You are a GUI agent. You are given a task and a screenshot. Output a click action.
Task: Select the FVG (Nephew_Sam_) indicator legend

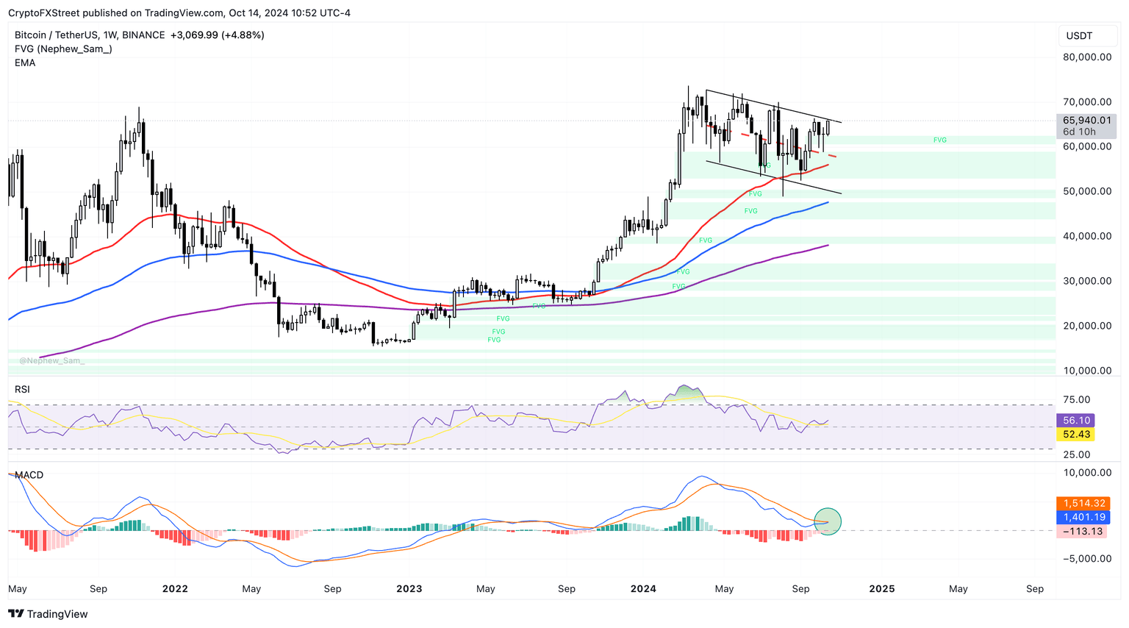coord(62,49)
